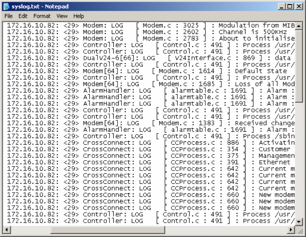The height and width of the screenshot is (237, 306).
Task: Click the 'DualV24-6[66]:' text
Action: point(111,58)
